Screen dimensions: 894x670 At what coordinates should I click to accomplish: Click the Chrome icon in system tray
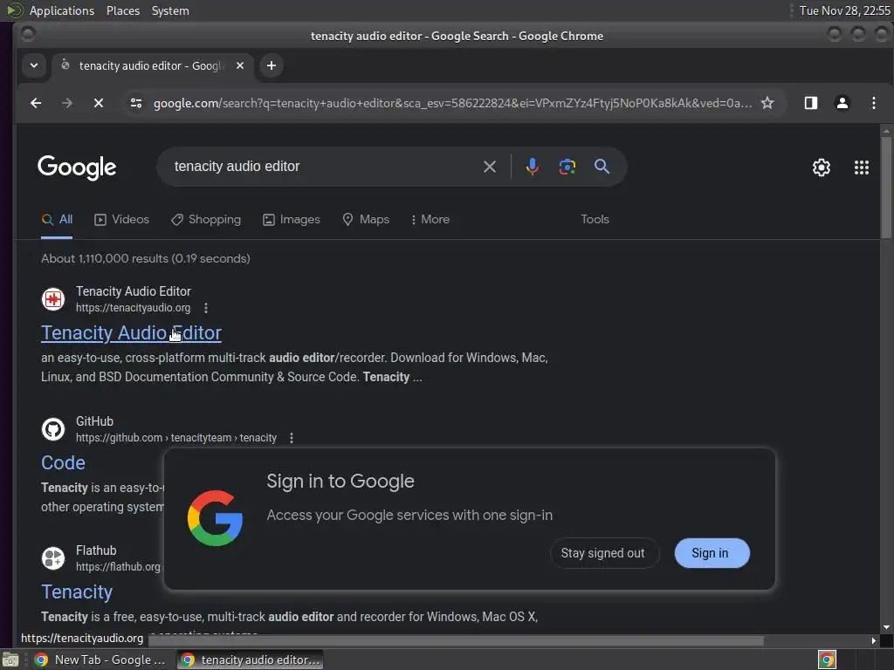pyautogui.click(x=827, y=660)
